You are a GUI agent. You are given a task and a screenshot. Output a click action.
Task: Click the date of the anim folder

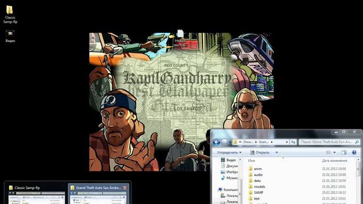(334, 169)
